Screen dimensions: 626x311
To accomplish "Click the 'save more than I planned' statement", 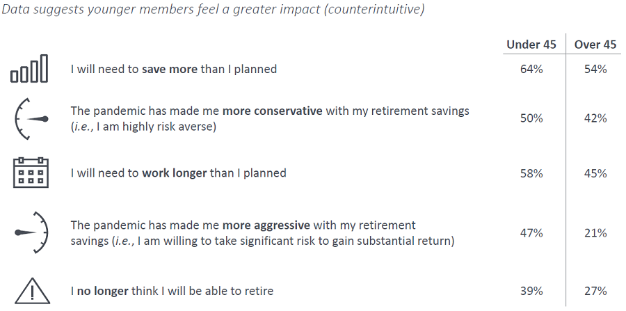I will (x=174, y=70).
